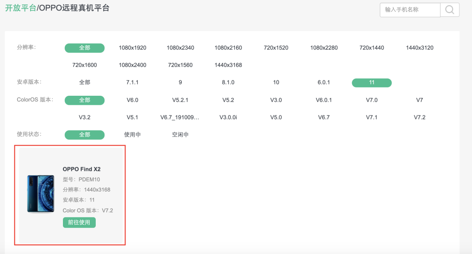Viewport: 472px width, 254px height.
Task: Filter by ColorOS V3.0.0i
Action: coord(228,117)
